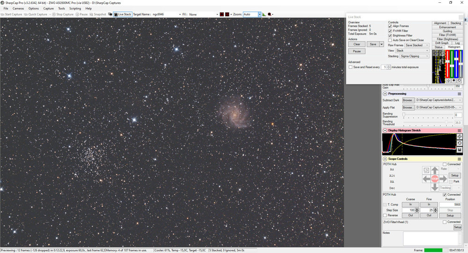Open the Scripting menu
The image size is (468, 253).
tap(75, 8)
